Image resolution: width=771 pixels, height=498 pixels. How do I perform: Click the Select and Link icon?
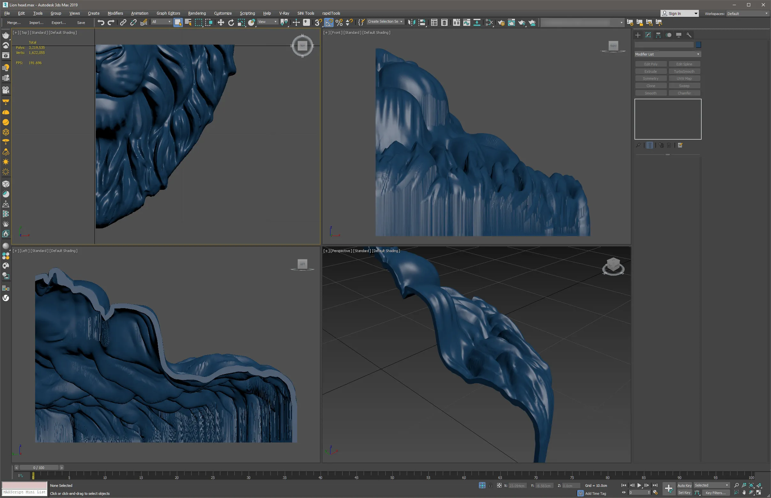click(123, 22)
